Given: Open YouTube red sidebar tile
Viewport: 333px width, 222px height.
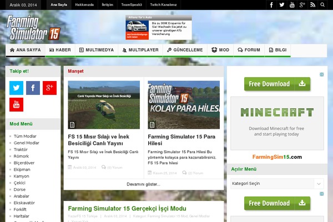Looking at the screenshot, I should [16, 104].
